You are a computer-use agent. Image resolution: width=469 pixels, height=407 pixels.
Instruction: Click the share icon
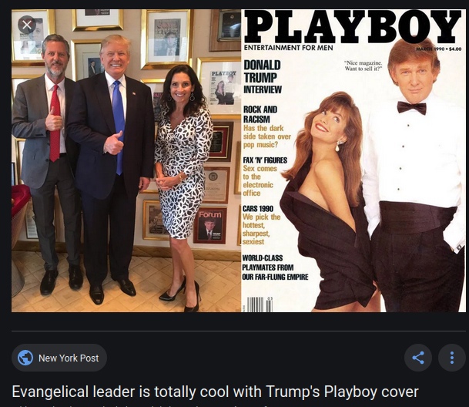click(x=418, y=358)
